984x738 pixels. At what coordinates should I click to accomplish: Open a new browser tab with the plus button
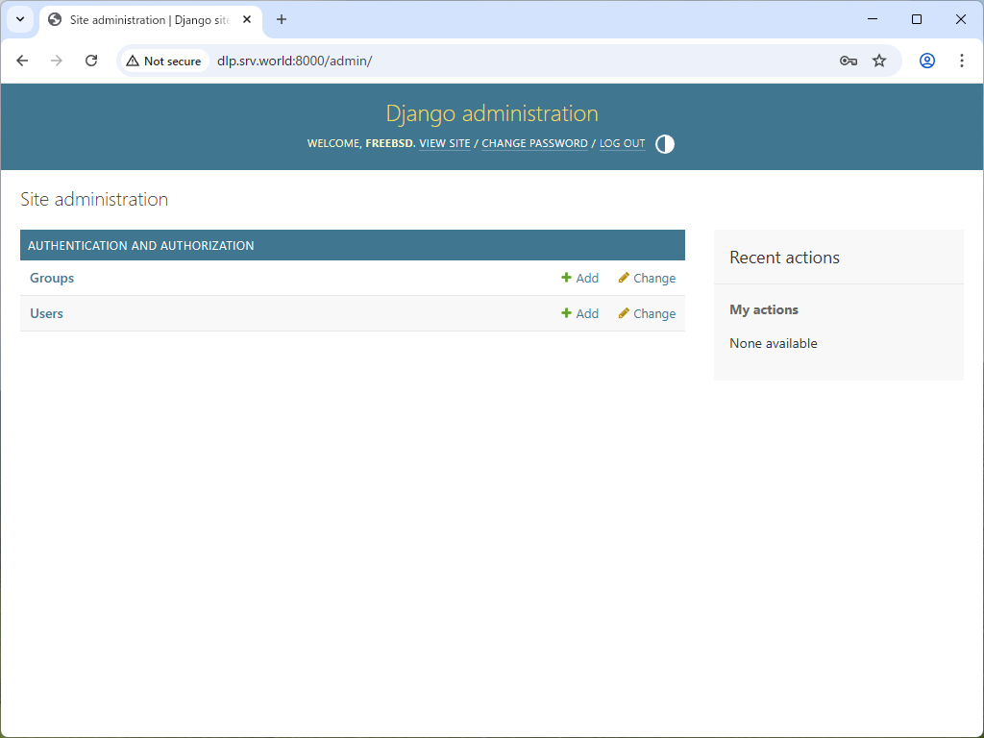point(281,19)
